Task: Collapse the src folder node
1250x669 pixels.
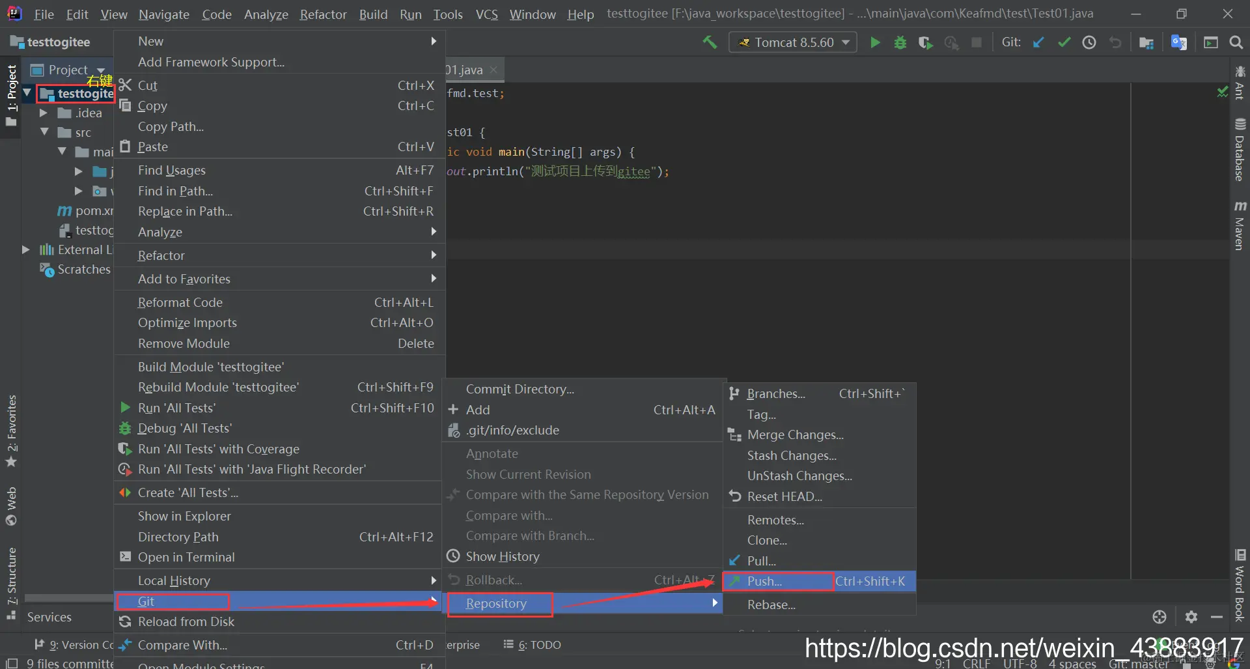Action: (x=44, y=132)
